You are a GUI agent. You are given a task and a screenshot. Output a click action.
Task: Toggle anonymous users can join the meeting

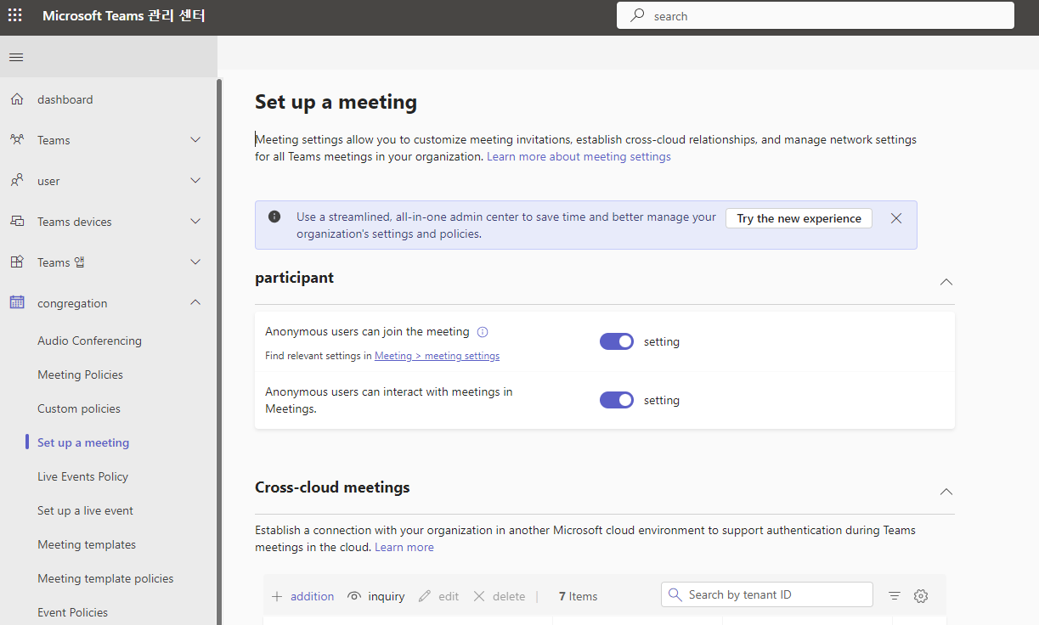point(617,341)
